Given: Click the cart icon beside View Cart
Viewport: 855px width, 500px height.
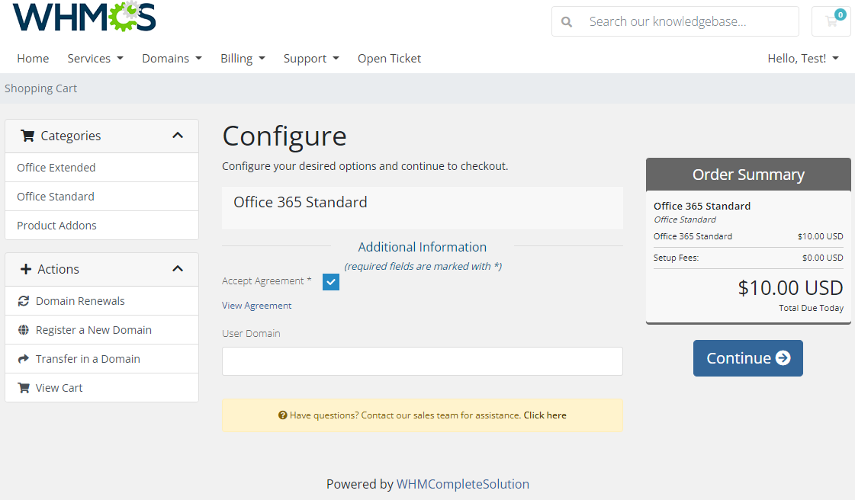Looking at the screenshot, I should 24,387.
